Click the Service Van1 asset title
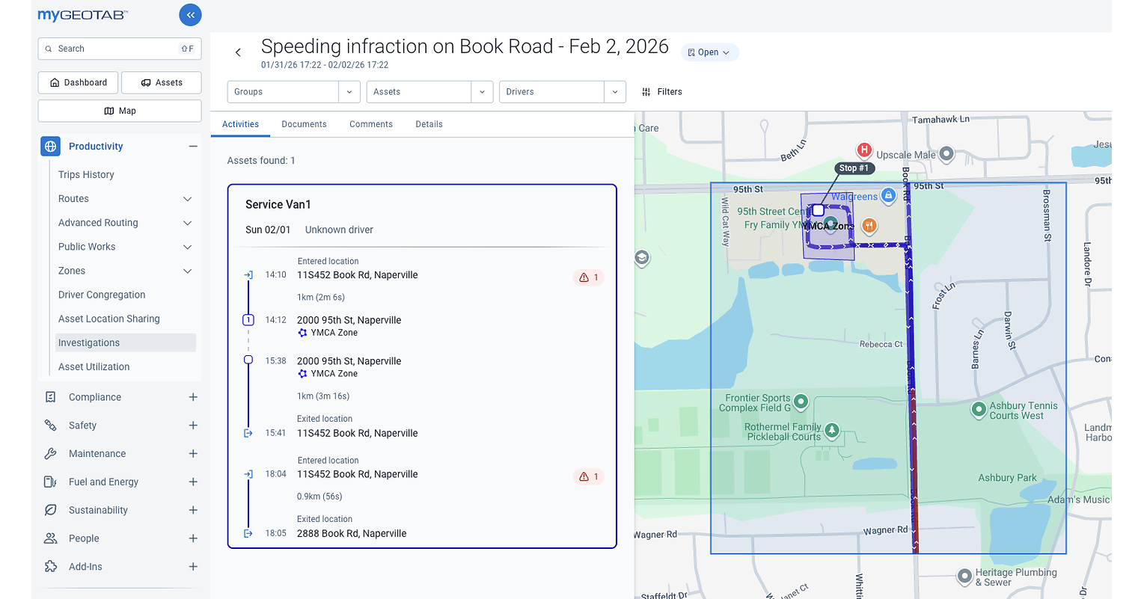Image resolution: width=1144 pixels, height=599 pixels. pos(278,204)
